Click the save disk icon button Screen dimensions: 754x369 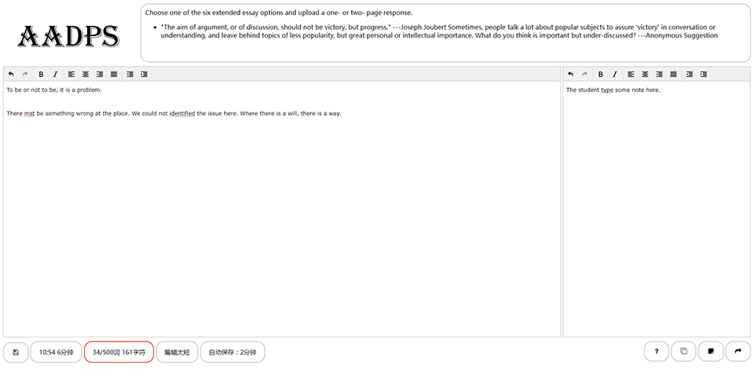point(16,353)
